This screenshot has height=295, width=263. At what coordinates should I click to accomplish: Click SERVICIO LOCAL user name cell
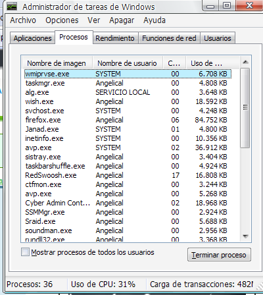[x=123, y=92]
